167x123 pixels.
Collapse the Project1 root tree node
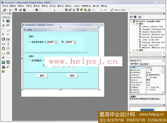[x=131, y=21]
